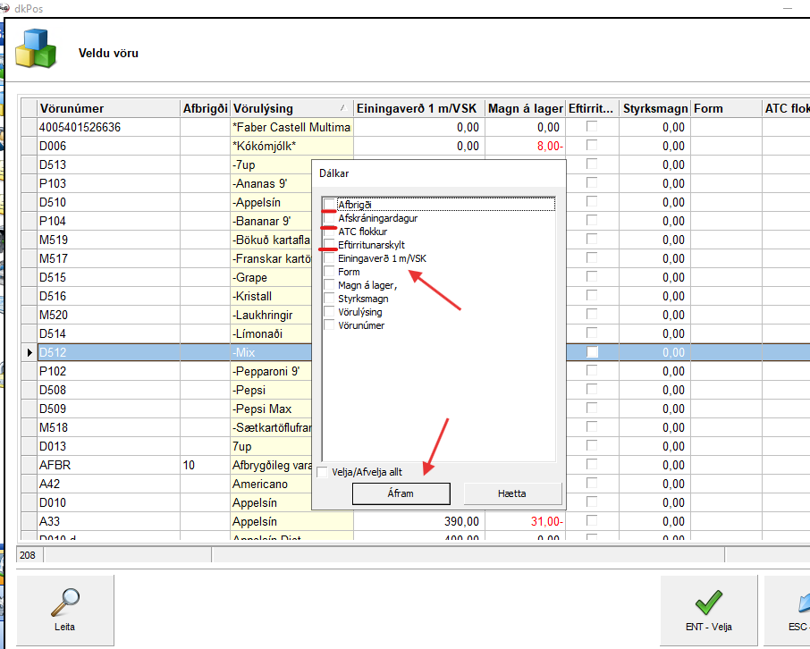
Task: Check the Einingaverð 1 m/VSK option
Action: (x=331, y=258)
